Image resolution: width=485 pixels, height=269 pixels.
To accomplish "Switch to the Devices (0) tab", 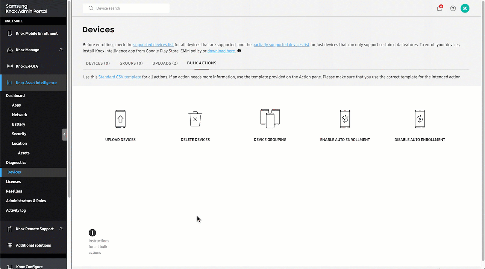I will [98, 63].
